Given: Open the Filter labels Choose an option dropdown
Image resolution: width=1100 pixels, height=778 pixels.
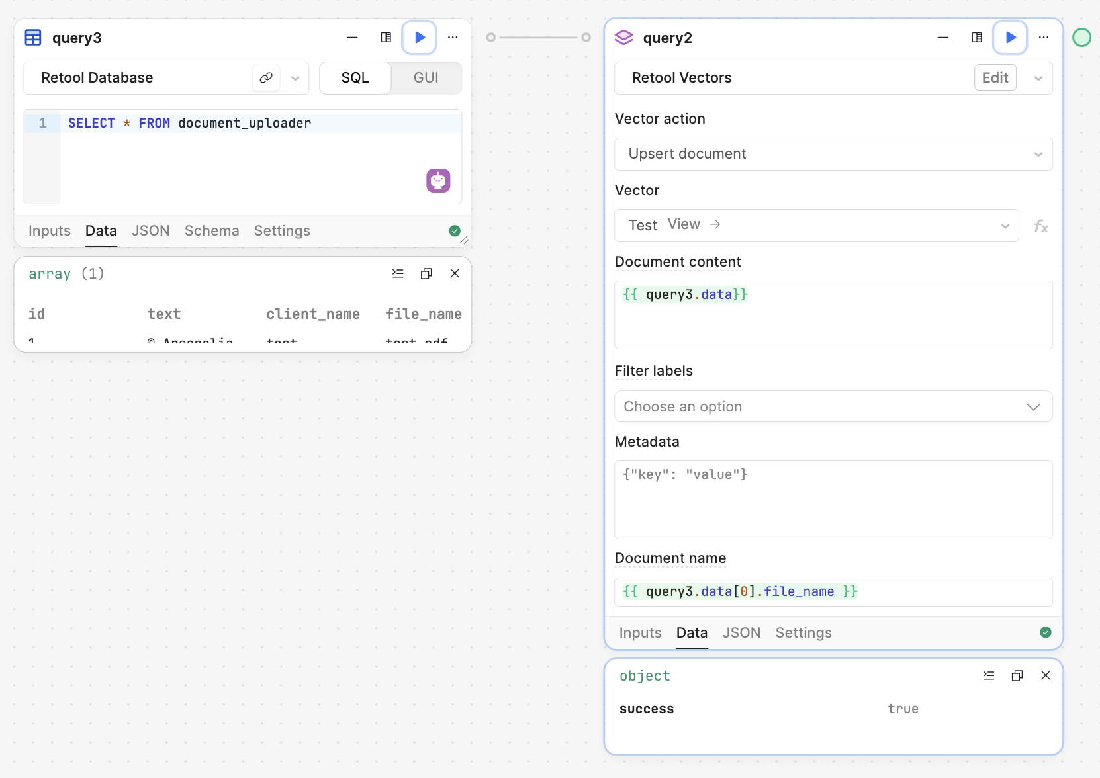Looking at the screenshot, I should pyautogui.click(x=833, y=407).
